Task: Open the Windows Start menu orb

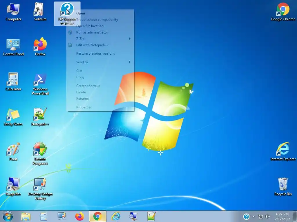Action: [8, 216]
